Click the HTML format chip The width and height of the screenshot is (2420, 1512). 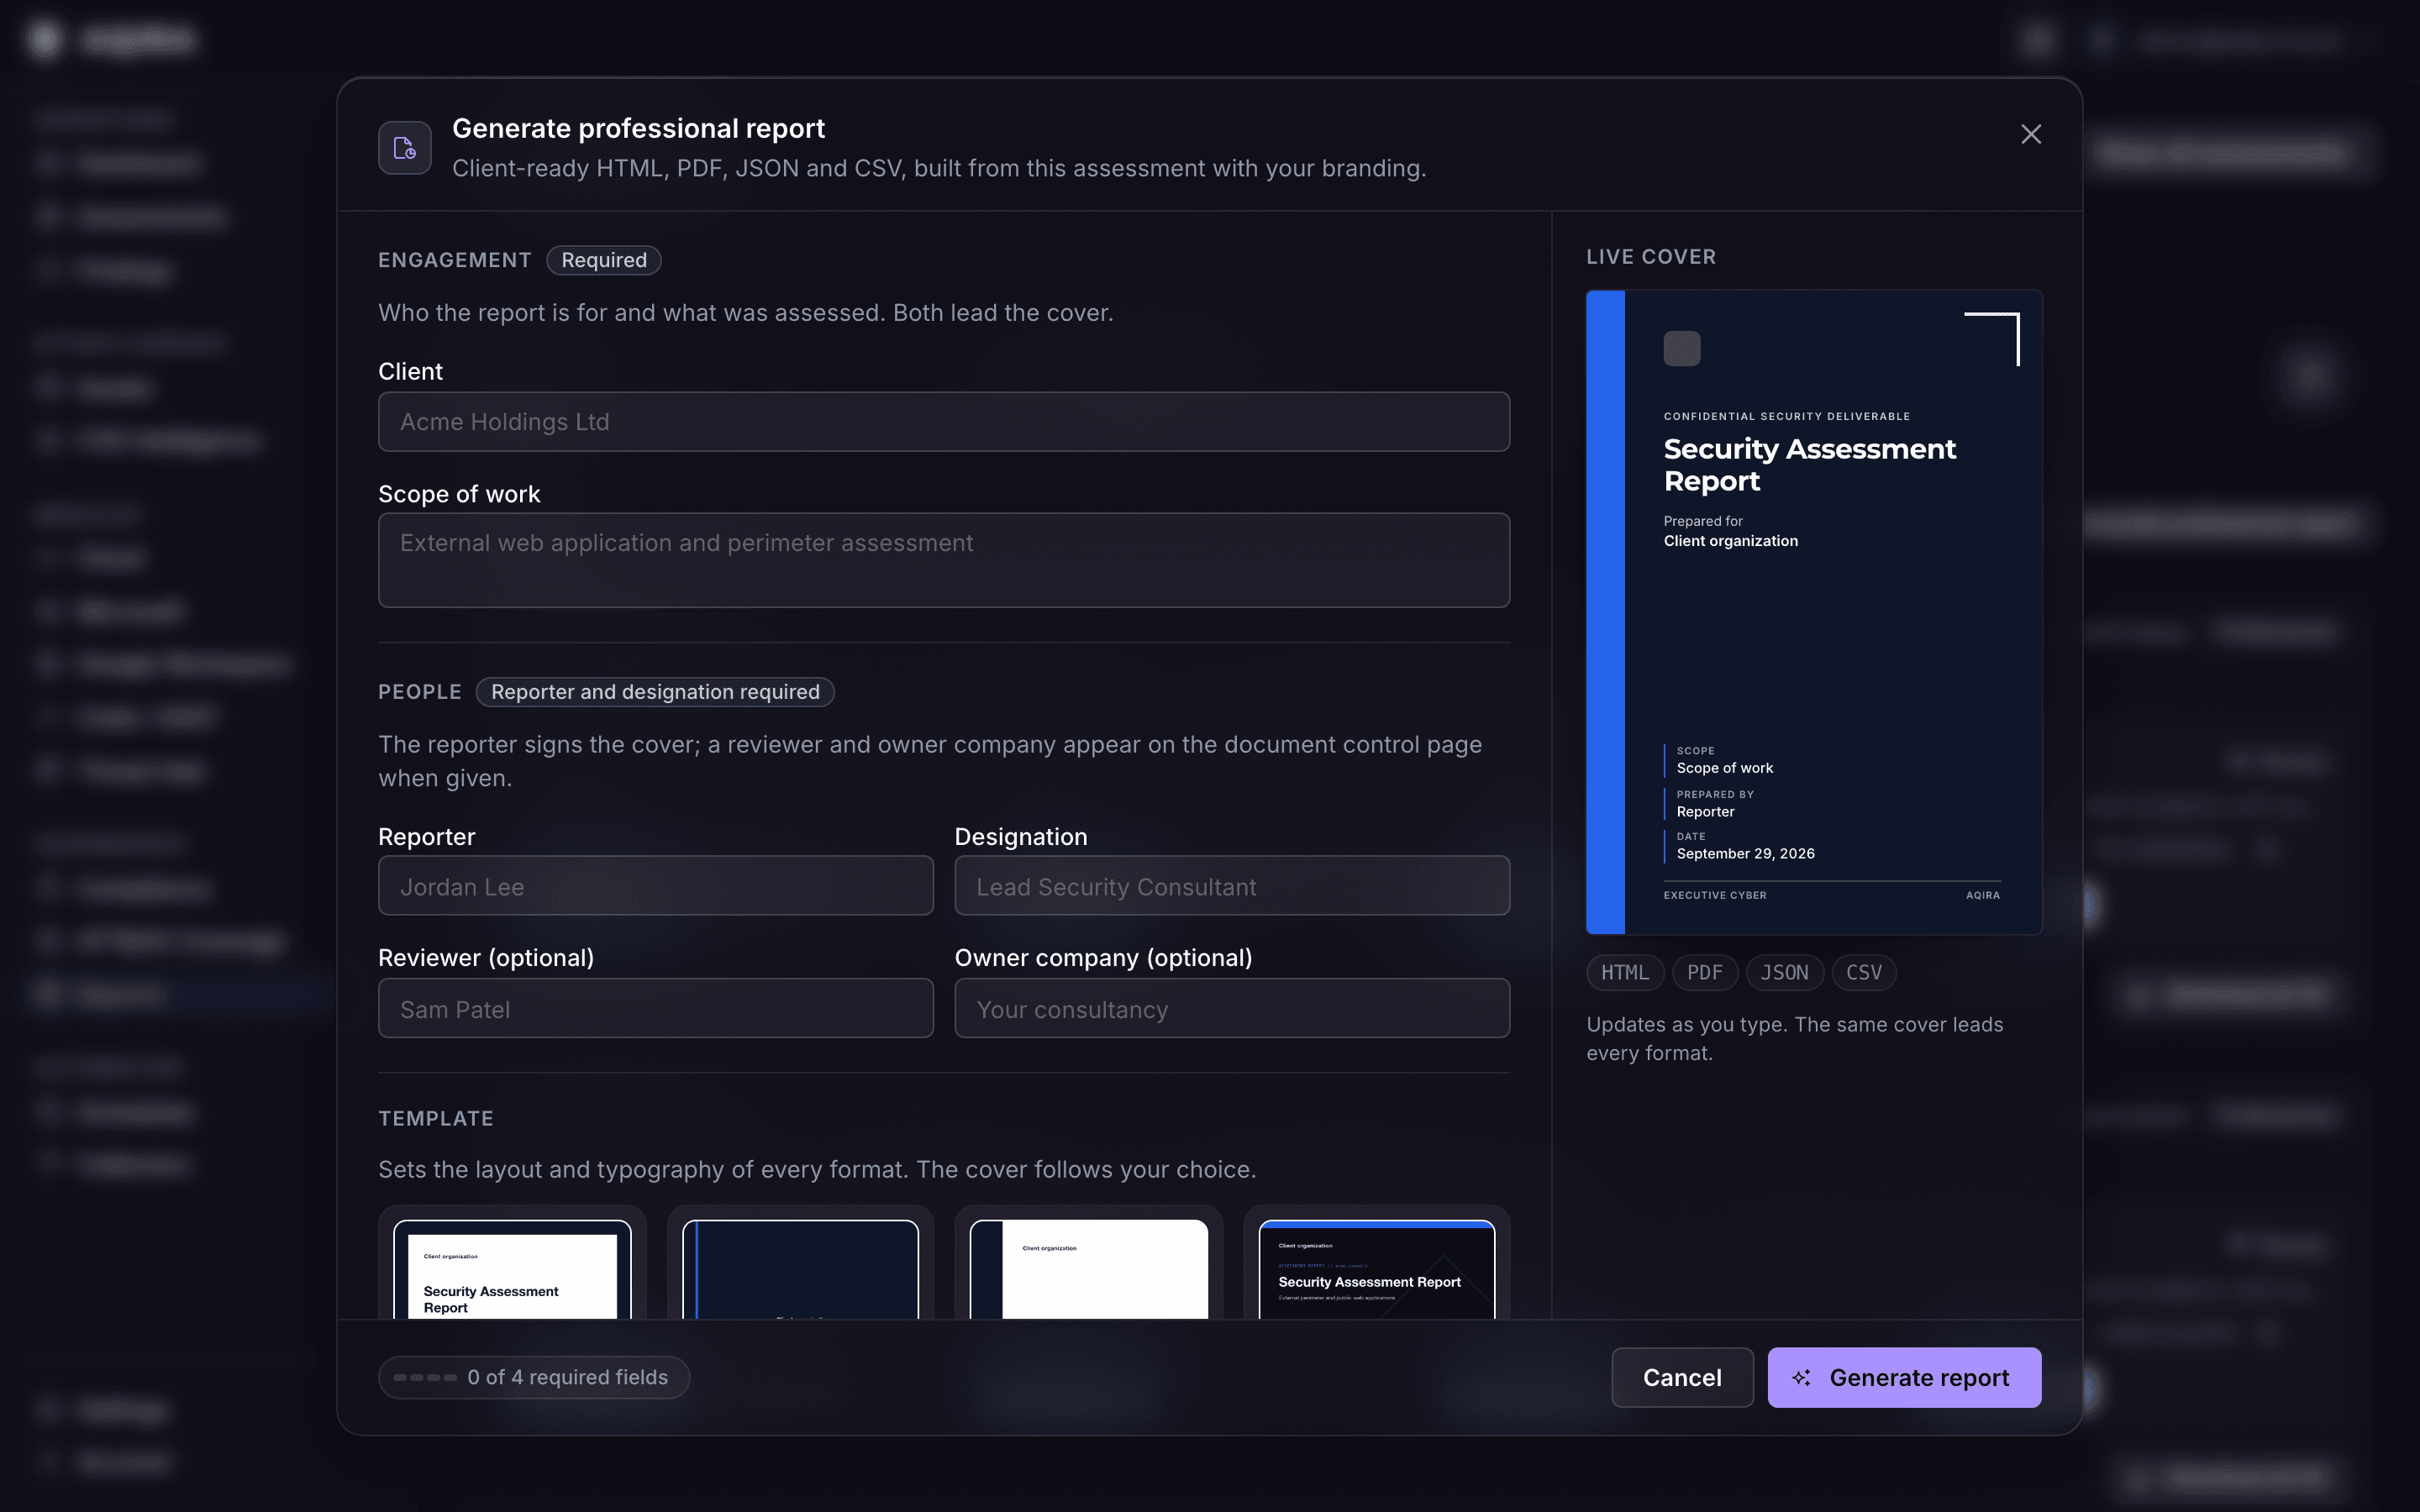[x=1624, y=973]
